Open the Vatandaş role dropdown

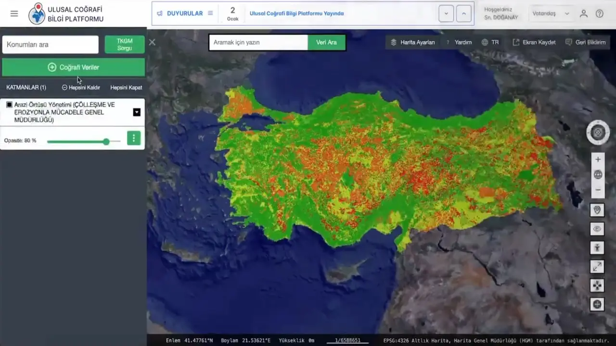tap(551, 13)
